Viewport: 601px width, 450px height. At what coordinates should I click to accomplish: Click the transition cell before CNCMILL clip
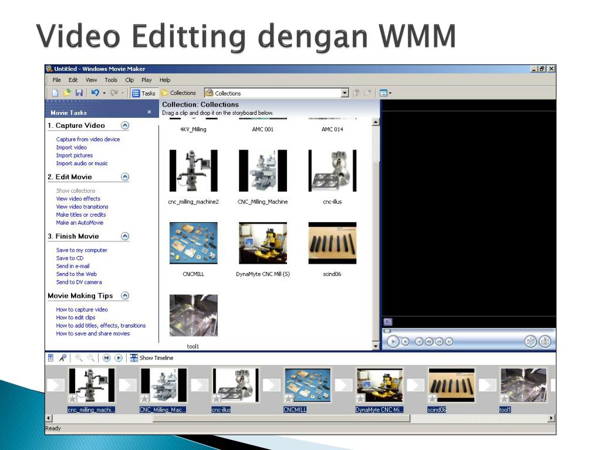(x=271, y=385)
